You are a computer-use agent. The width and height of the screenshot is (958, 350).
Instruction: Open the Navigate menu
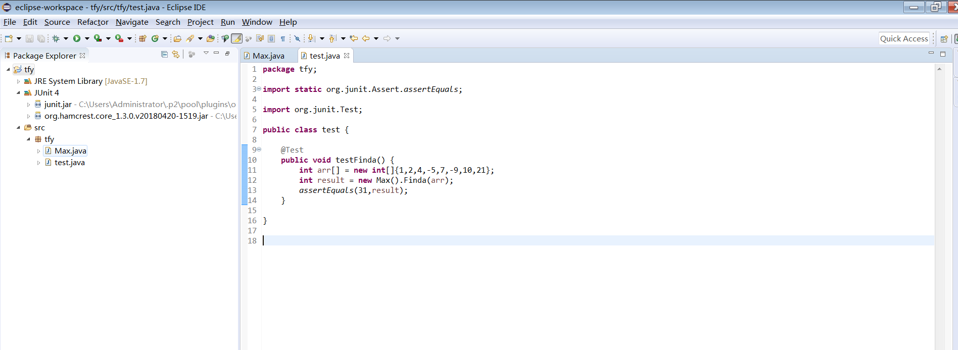(x=132, y=22)
